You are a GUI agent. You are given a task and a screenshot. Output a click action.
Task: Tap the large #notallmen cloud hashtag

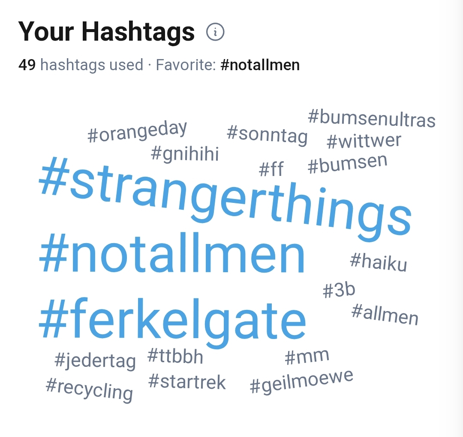[172, 255]
